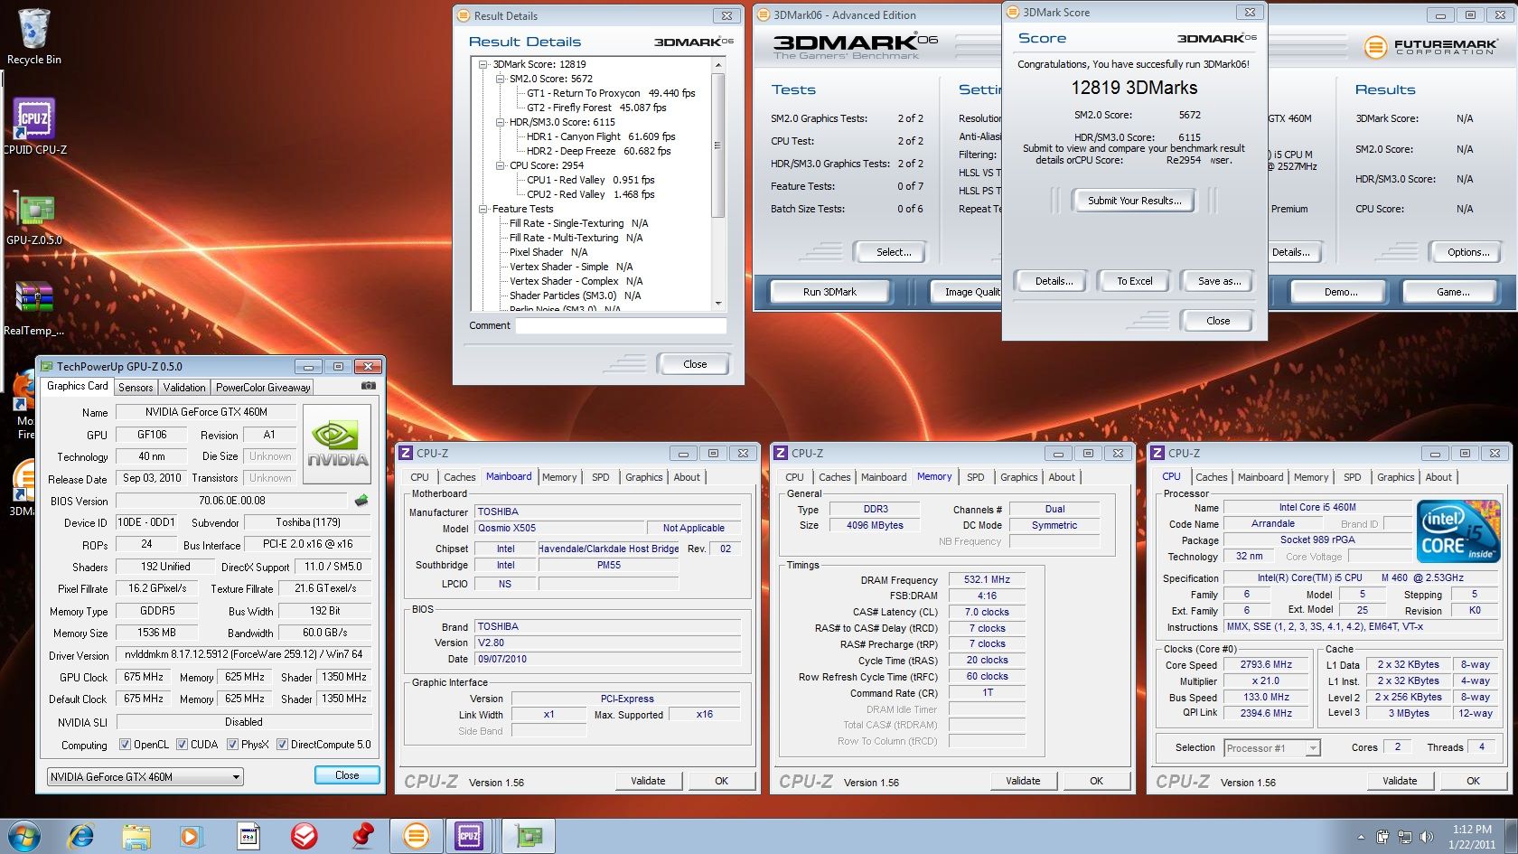Open Windows Explorer folder on the taskbar

coord(136,837)
